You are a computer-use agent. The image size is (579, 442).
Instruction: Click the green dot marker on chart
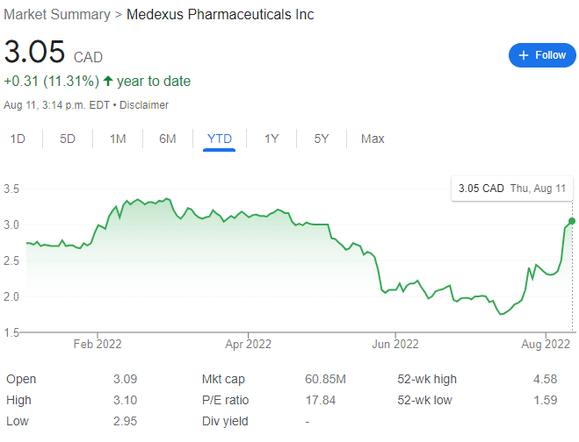pyautogui.click(x=572, y=221)
